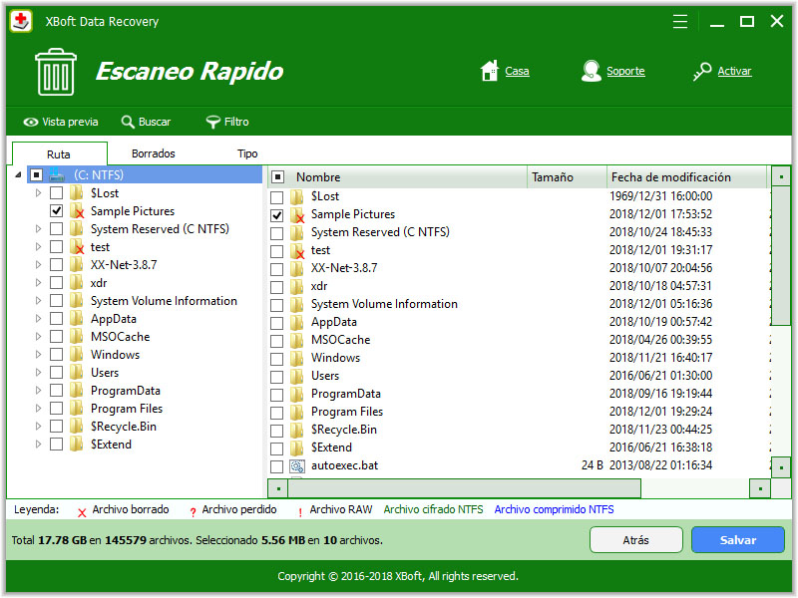This screenshot has width=798, height=598.
Task: Click the XBoft Data Recovery app logo
Action: [21, 21]
